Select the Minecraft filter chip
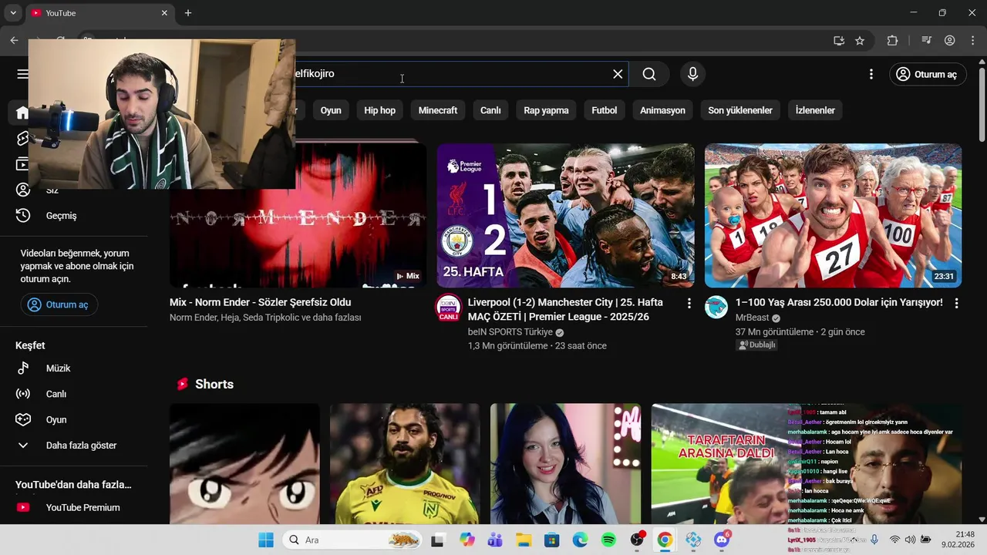 (x=438, y=110)
